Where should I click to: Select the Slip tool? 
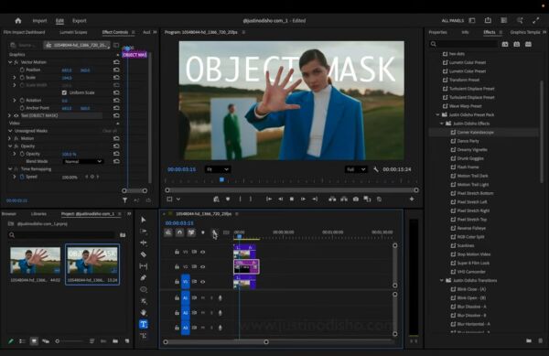[144, 266]
